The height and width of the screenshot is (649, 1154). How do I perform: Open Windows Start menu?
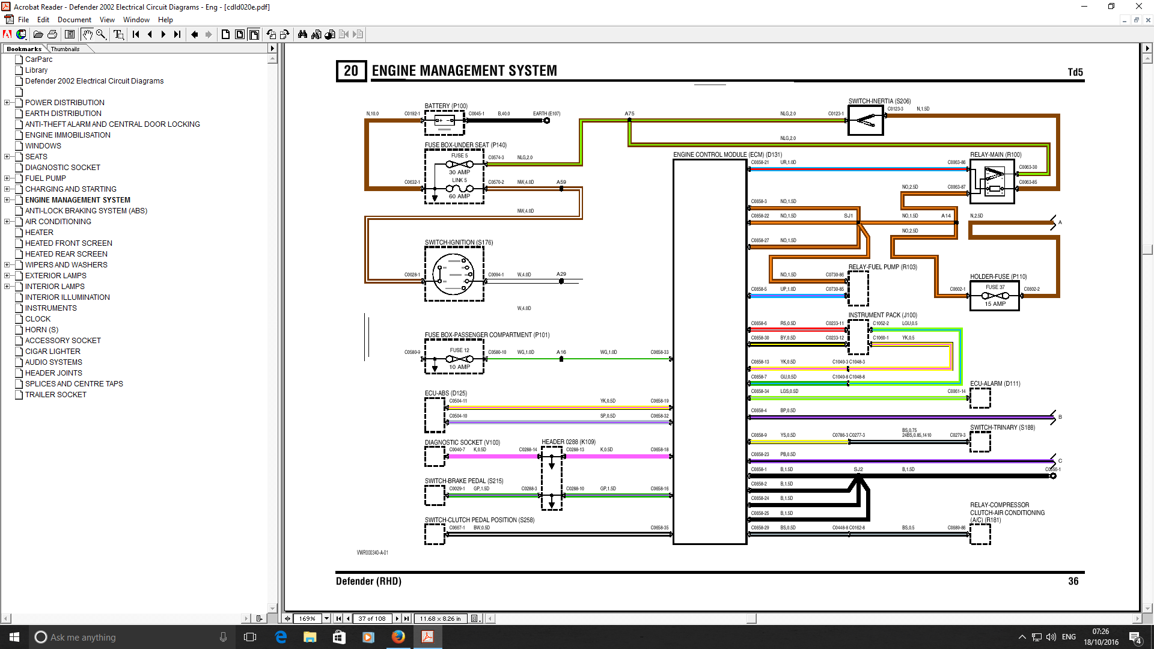tap(14, 637)
